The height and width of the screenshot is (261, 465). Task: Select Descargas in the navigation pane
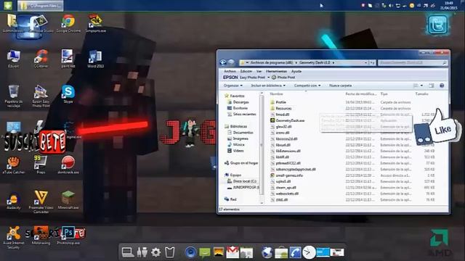pyautogui.click(x=238, y=102)
